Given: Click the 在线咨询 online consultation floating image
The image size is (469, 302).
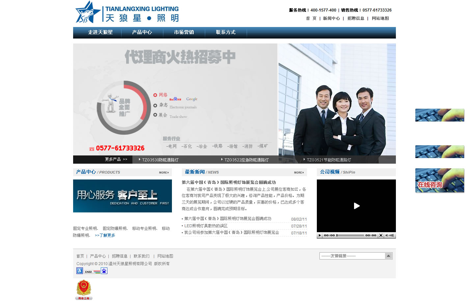Looking at the screenshot, I should coord(439,181).
